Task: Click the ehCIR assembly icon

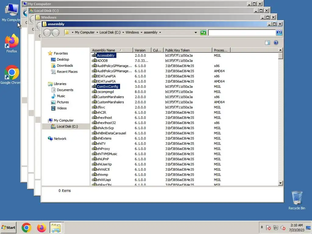Action: point(94,112)
